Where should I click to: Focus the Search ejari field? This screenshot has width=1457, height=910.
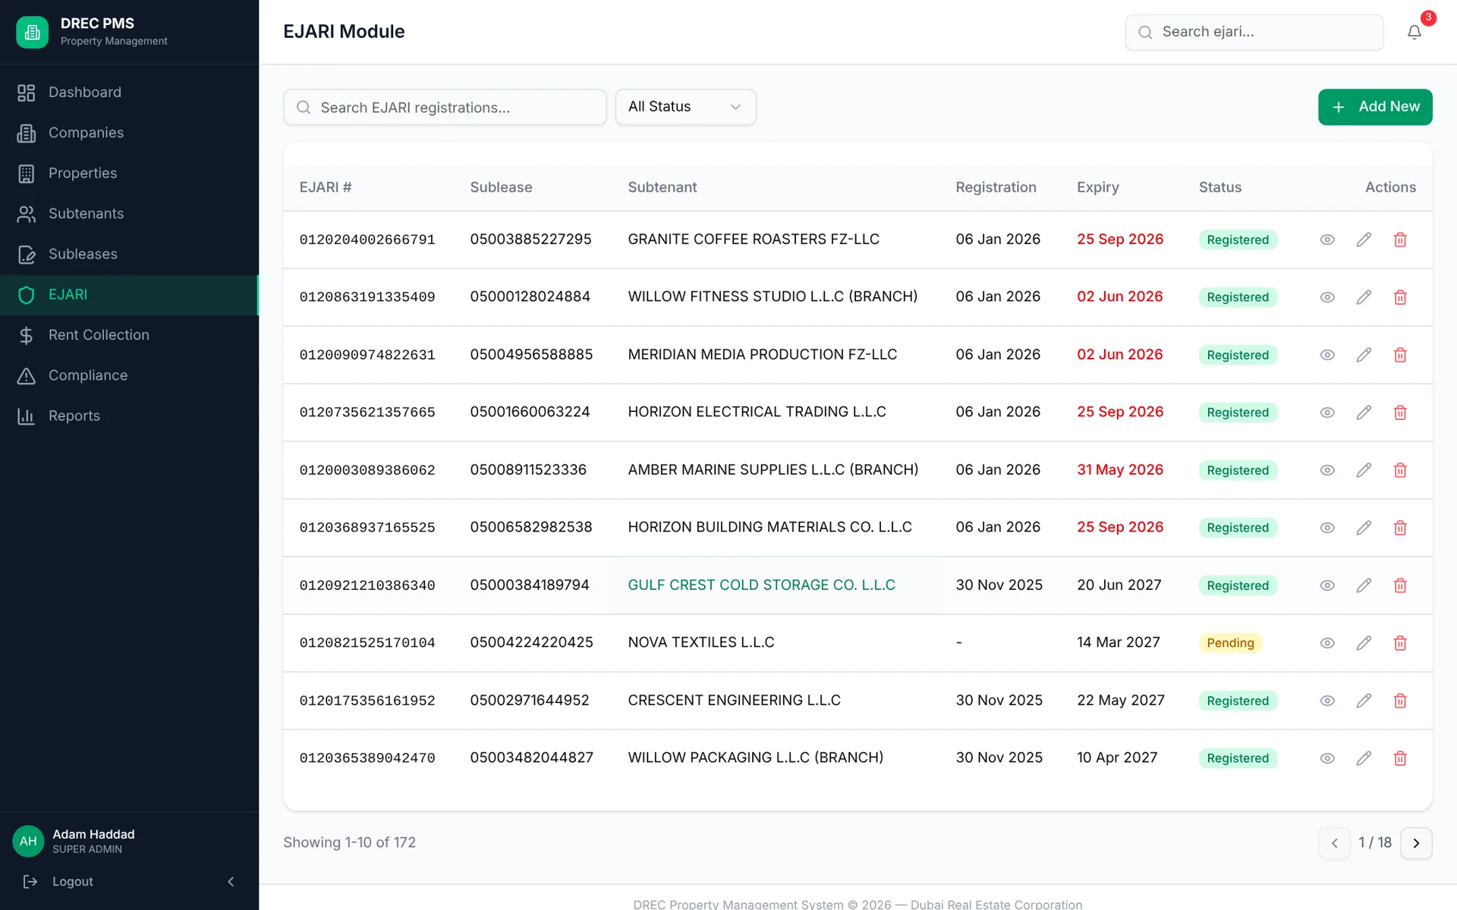click(x=1254, y=32)
